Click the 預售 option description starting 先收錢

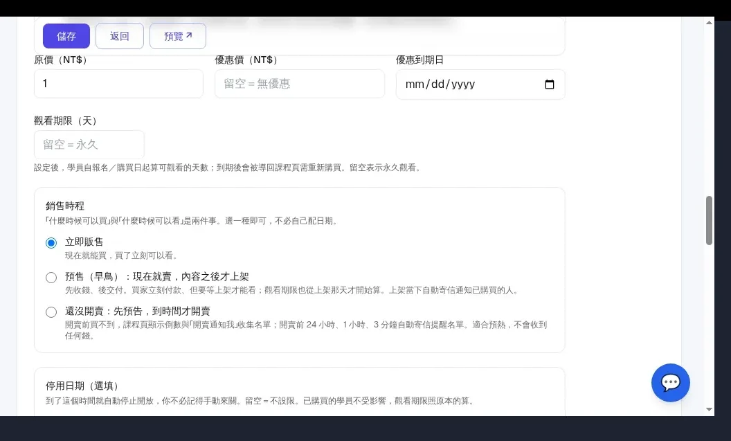pyautogui.click(x=291, y=290)
